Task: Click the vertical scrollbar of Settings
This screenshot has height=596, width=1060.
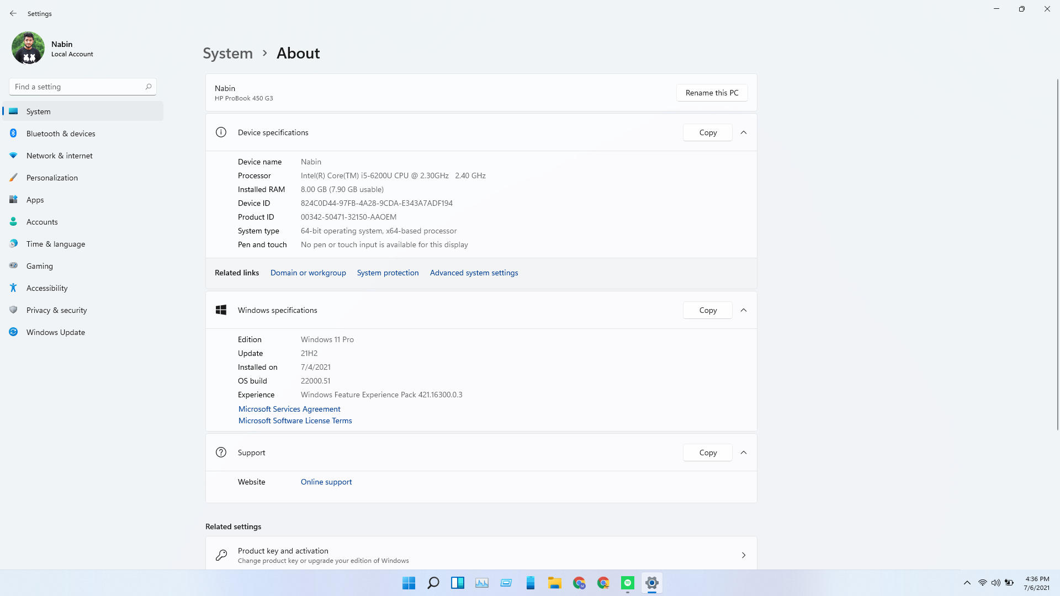Action: (x=1057, y=254)
